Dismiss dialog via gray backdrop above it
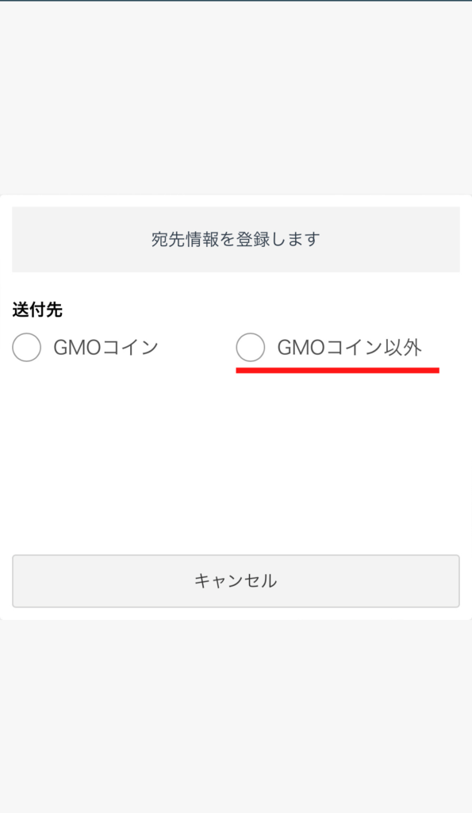472x813 pixels. click(x=236, y=98)
